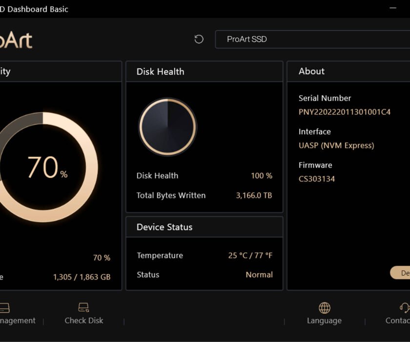410x342 pixels.
Task: Click the refresh icon beside drive selector
Action: 199,39
